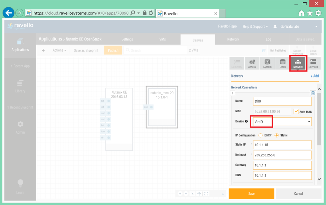Switch to the Log tab

point(268,39)
